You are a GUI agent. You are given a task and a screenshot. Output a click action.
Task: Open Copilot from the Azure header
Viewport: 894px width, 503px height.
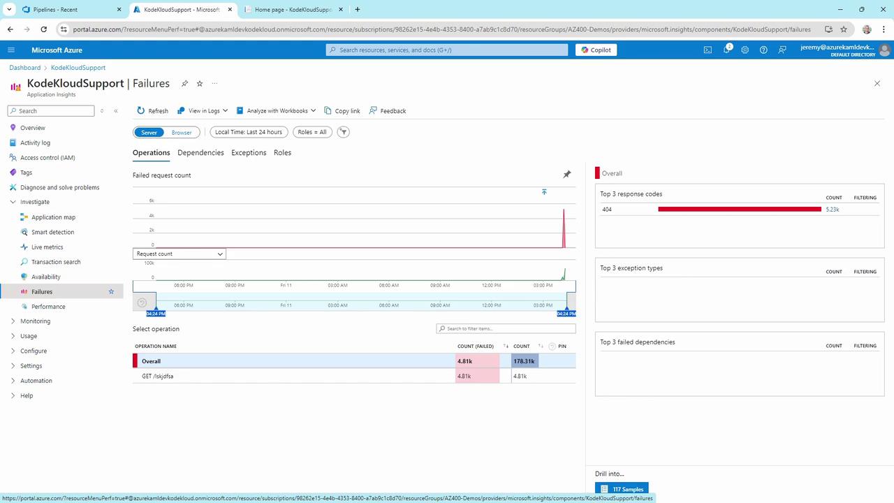click(x=596, y=50)
